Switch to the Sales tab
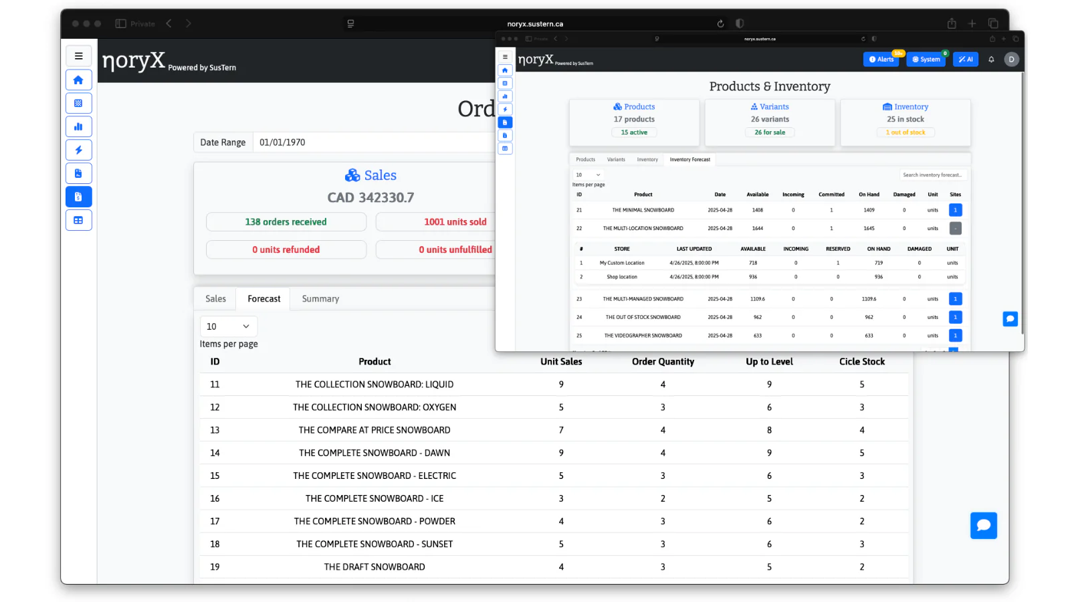 pyautogui.click(x=215, y=299)
